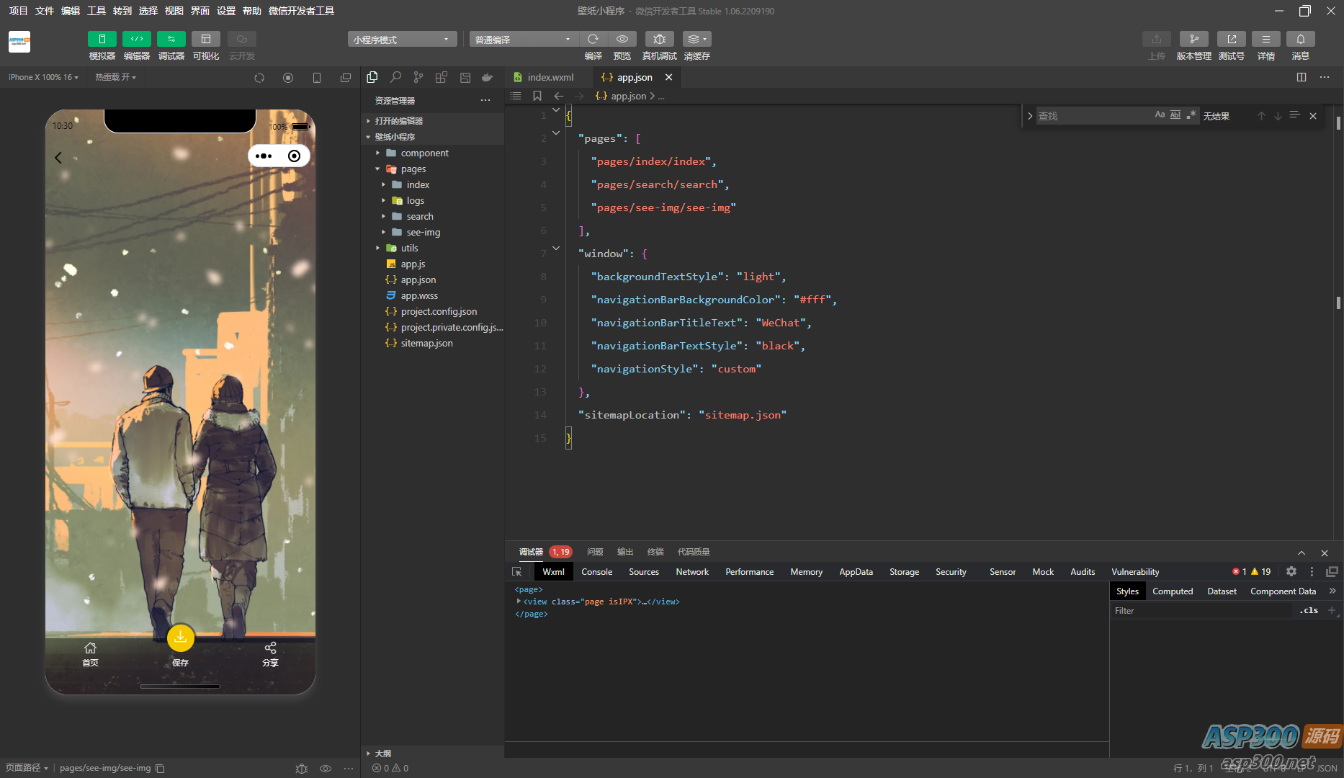Open version management in the toolbar
The height and width of the screenshot is (778, 1344).
pos(1193,40)
